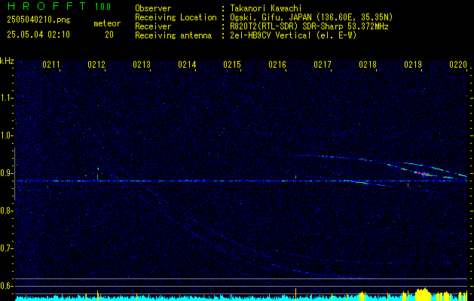Viewport: 474px width, 301px height.
Task: Click the 0.6 kHz axis label
Action: pos(6,286)
